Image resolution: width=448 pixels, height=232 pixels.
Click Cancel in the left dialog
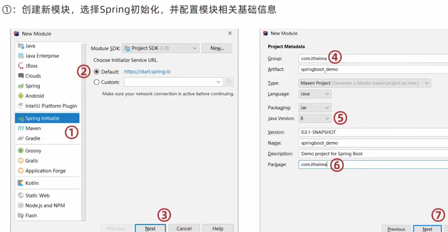point(184,228)
